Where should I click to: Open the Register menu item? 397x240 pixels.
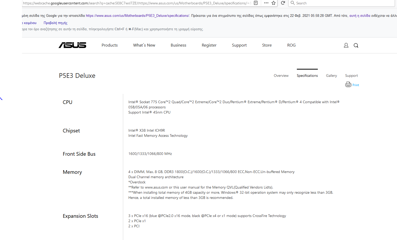click(x=209, y=45)
